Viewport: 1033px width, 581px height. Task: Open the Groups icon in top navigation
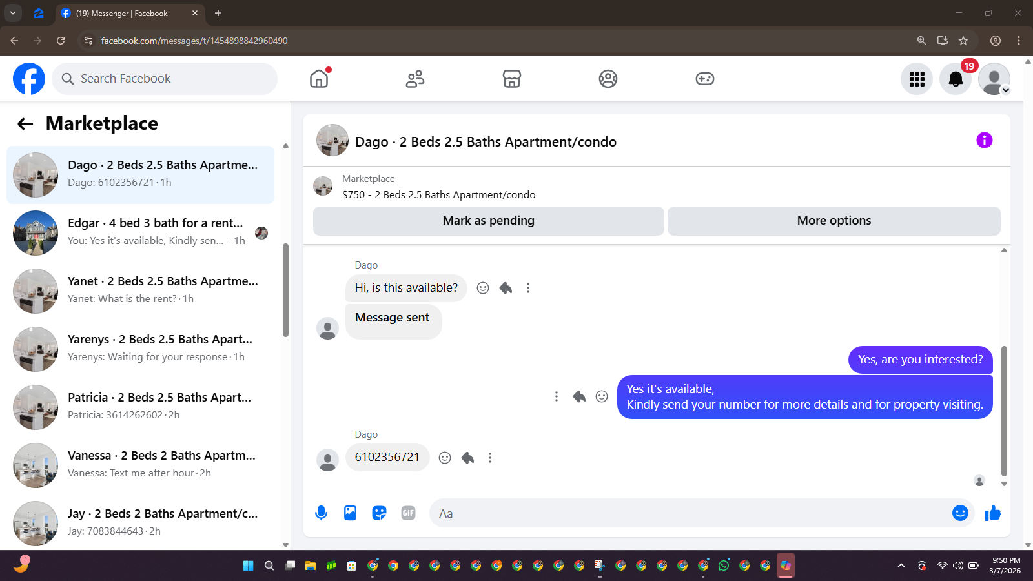click(608, 79)
